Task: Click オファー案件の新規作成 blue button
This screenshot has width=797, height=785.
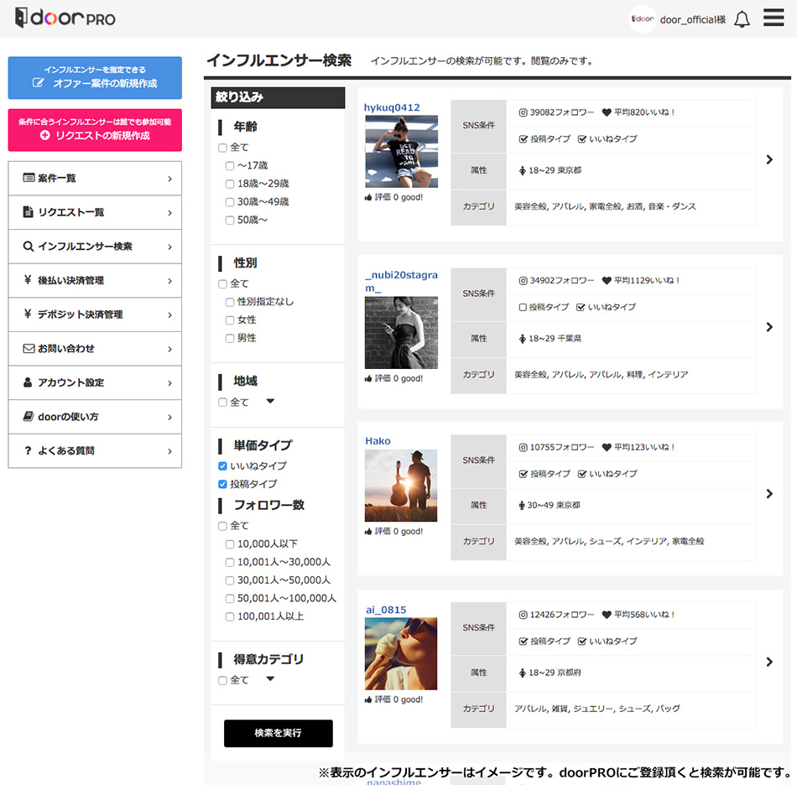Action: pos(95,78)
